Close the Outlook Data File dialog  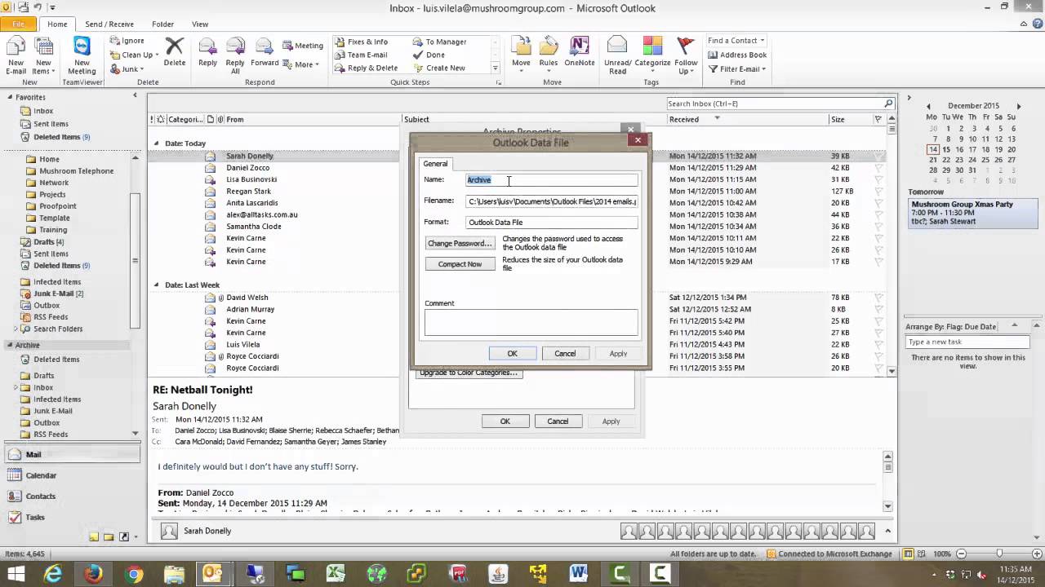[x=638, y=140]
